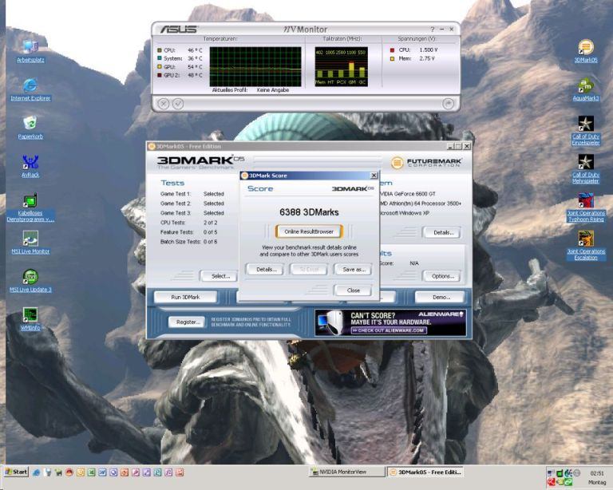Click the CPU Tests 2 of 2 row

pos(188,223)
